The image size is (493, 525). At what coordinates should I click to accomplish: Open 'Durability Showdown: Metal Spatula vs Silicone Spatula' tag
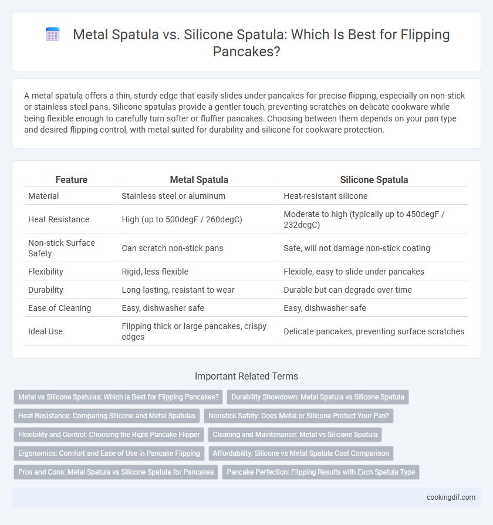pos(318,397)
